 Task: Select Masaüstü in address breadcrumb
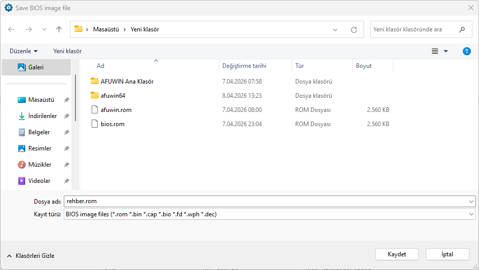pyautogui.click(x=106, y=29)
